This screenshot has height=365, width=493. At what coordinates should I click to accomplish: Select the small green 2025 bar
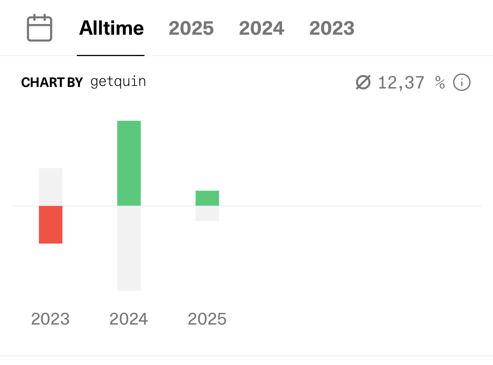[x=207, y=198]
